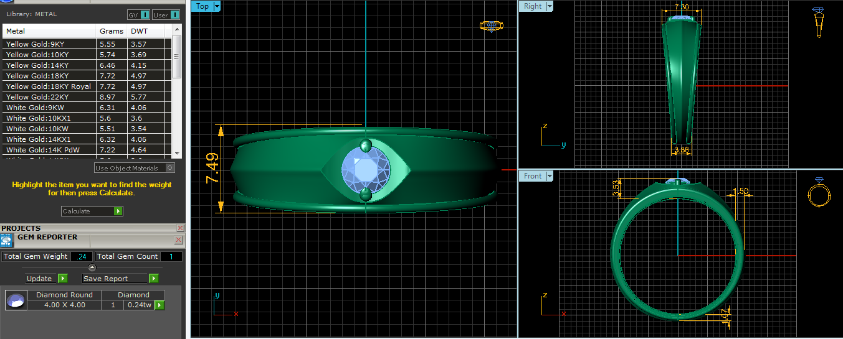
Task: Open the Right viewport dropdown menu
Action: pyautogui.click(x=549, y=6)
